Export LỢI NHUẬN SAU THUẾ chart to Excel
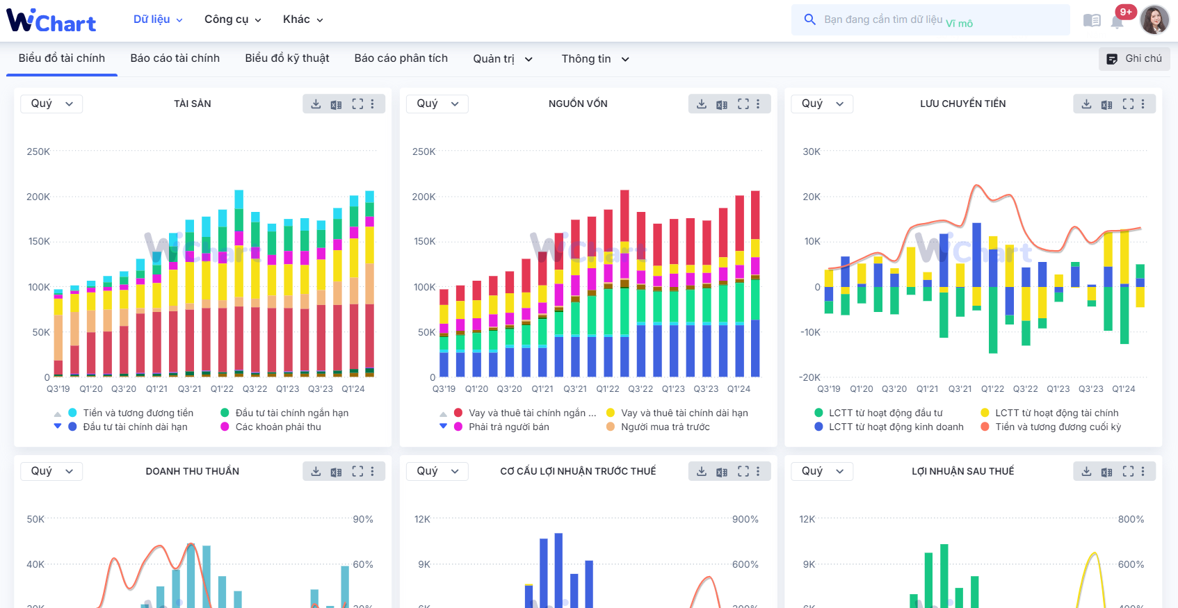1178x608 pixels. [x=1107, y=472]
